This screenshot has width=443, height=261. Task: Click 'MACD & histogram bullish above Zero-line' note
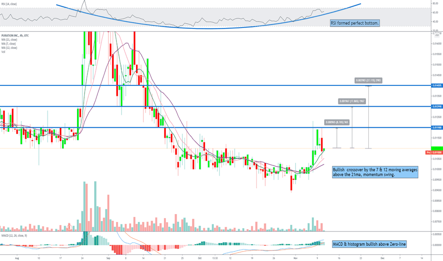369,244
